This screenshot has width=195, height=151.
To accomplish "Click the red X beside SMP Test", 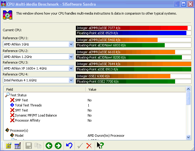I will 12,100.
